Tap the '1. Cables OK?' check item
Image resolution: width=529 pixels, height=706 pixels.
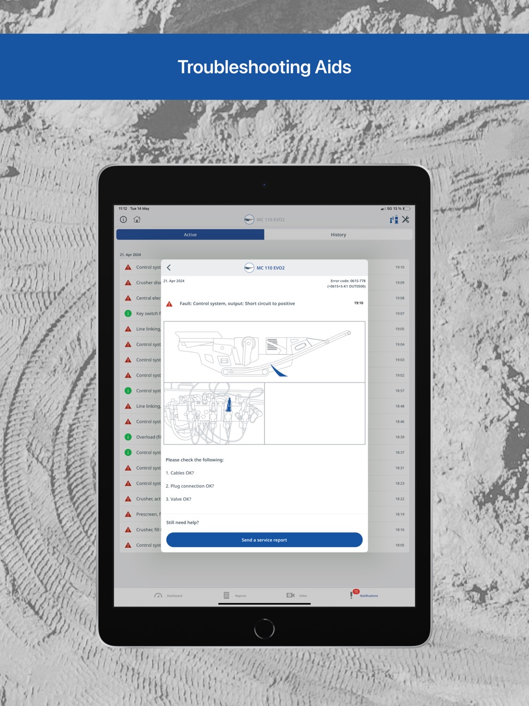point(180,473)
